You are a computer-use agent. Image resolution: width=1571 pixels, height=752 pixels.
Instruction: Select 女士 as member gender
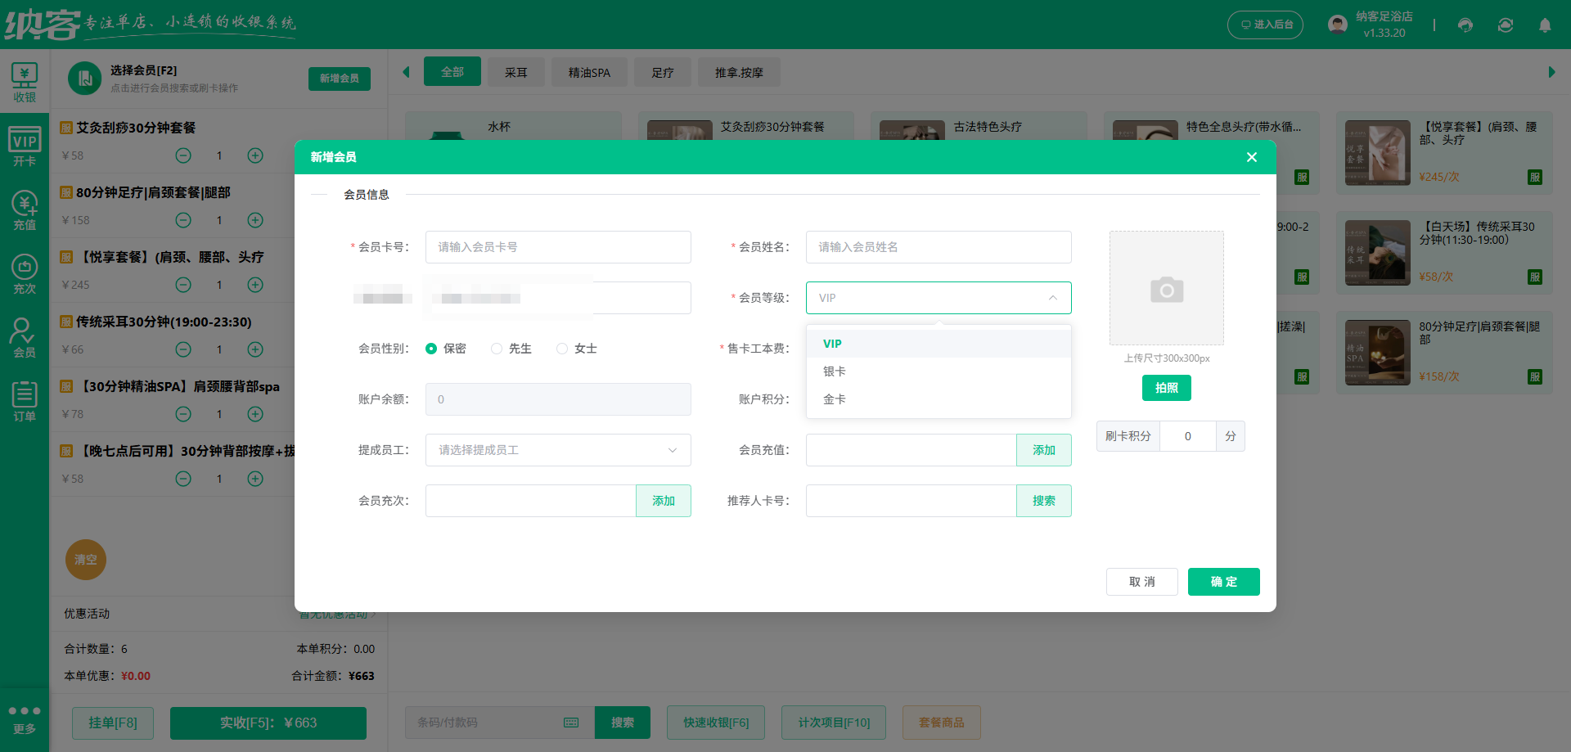562,349
